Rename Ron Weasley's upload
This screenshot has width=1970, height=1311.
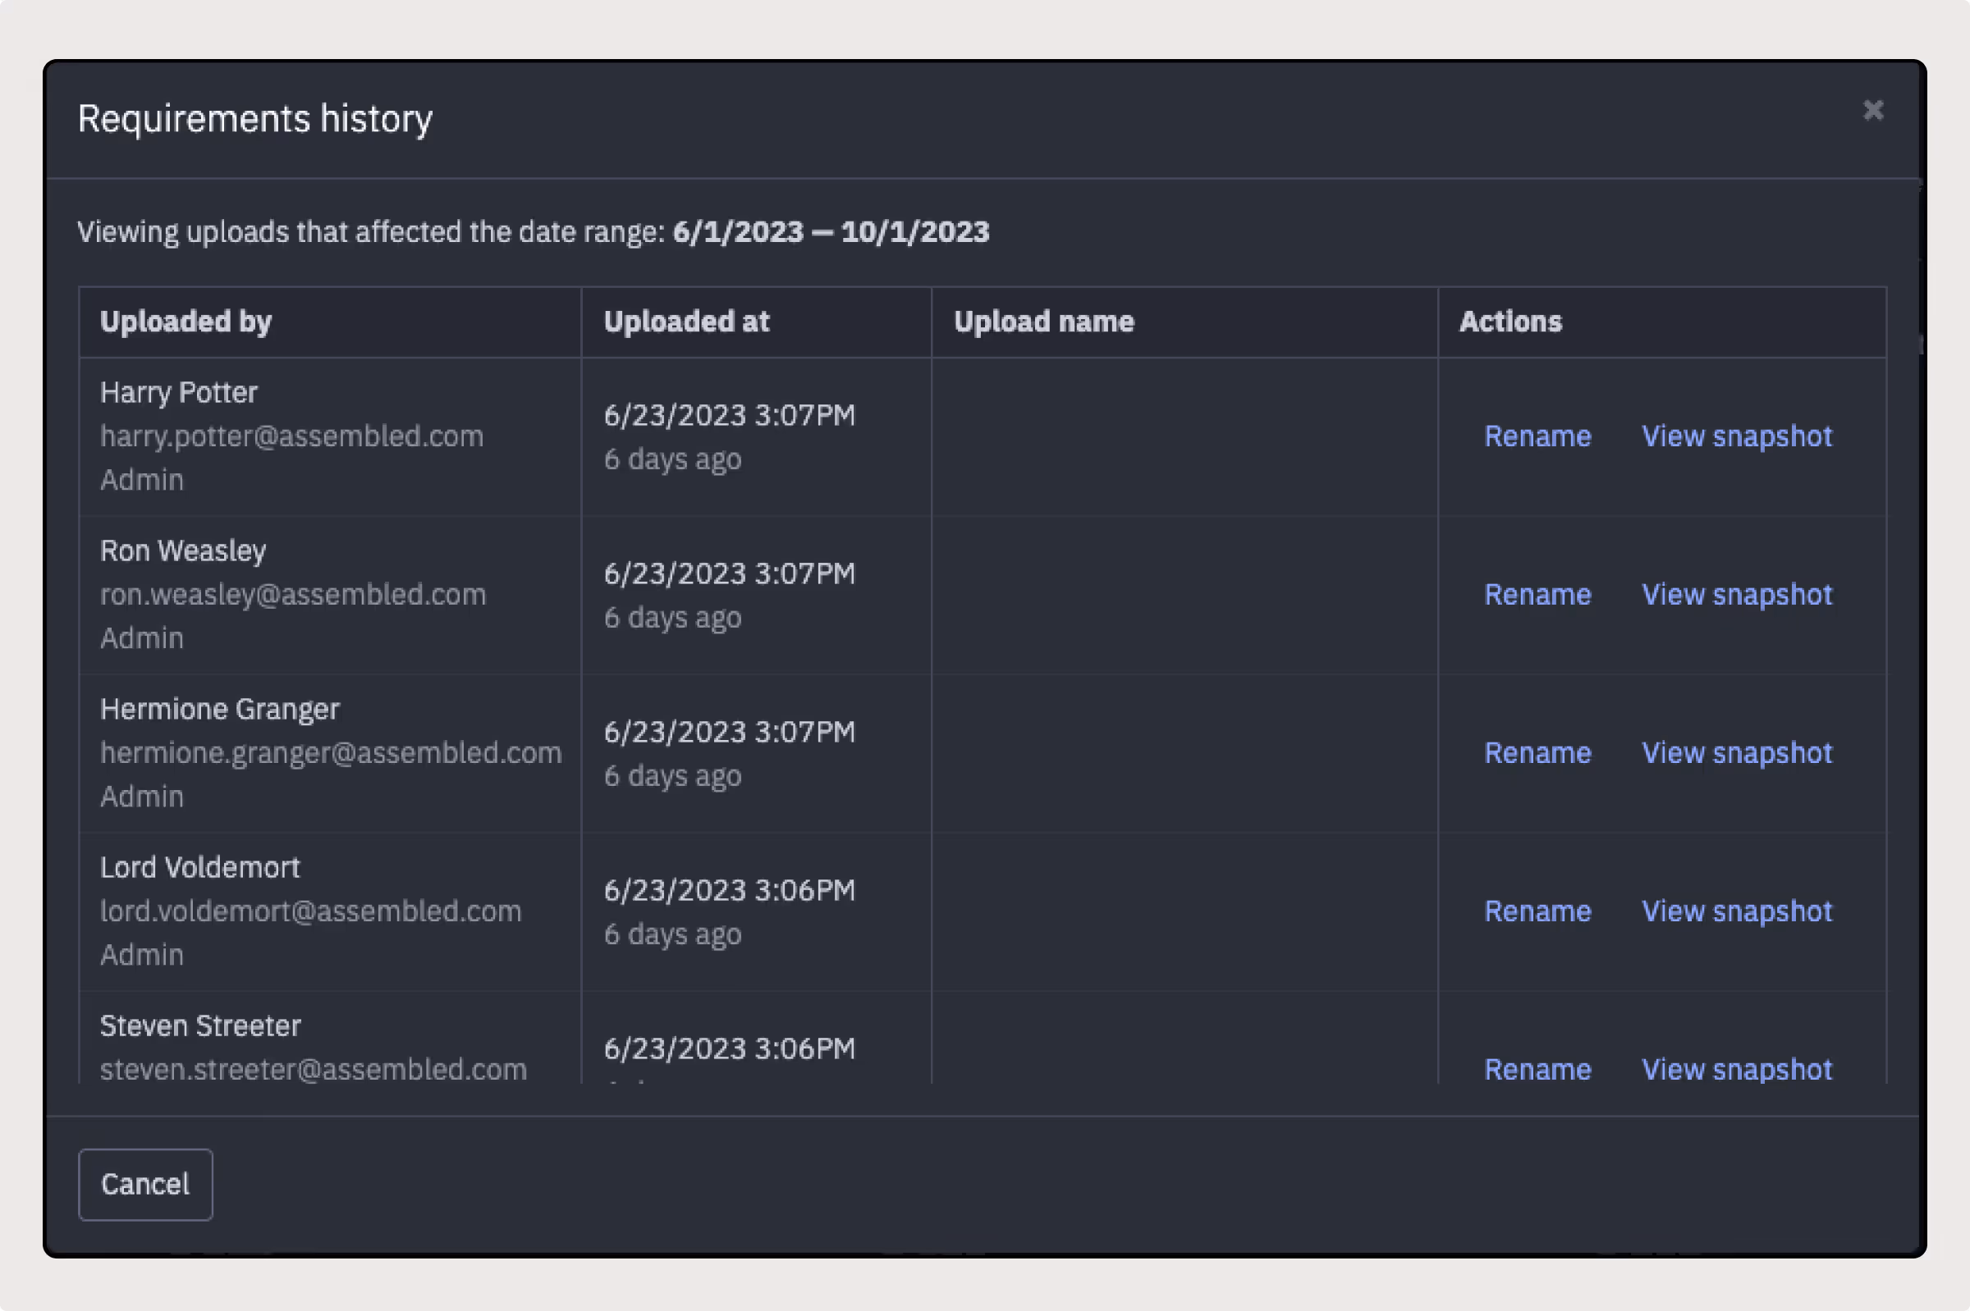coord(1537,595)
